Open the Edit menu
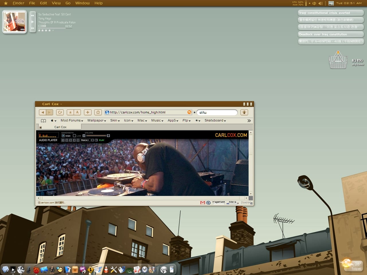Screen dimensions: 367x275 point(44,3)
